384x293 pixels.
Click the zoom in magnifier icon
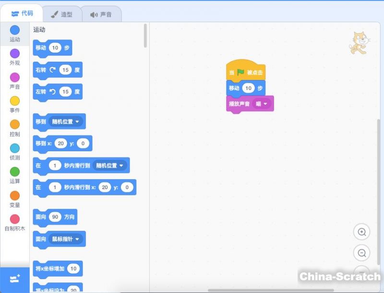pyautogui.click(x=362, y=232)
